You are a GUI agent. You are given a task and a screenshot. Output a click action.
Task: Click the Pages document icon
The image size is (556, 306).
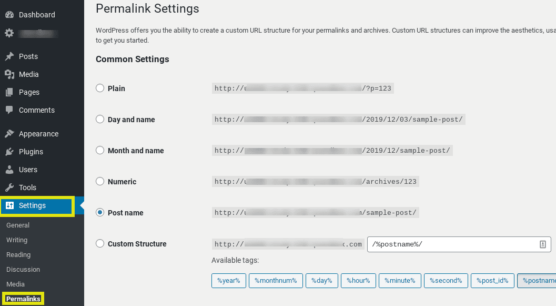tap(9, 92)
